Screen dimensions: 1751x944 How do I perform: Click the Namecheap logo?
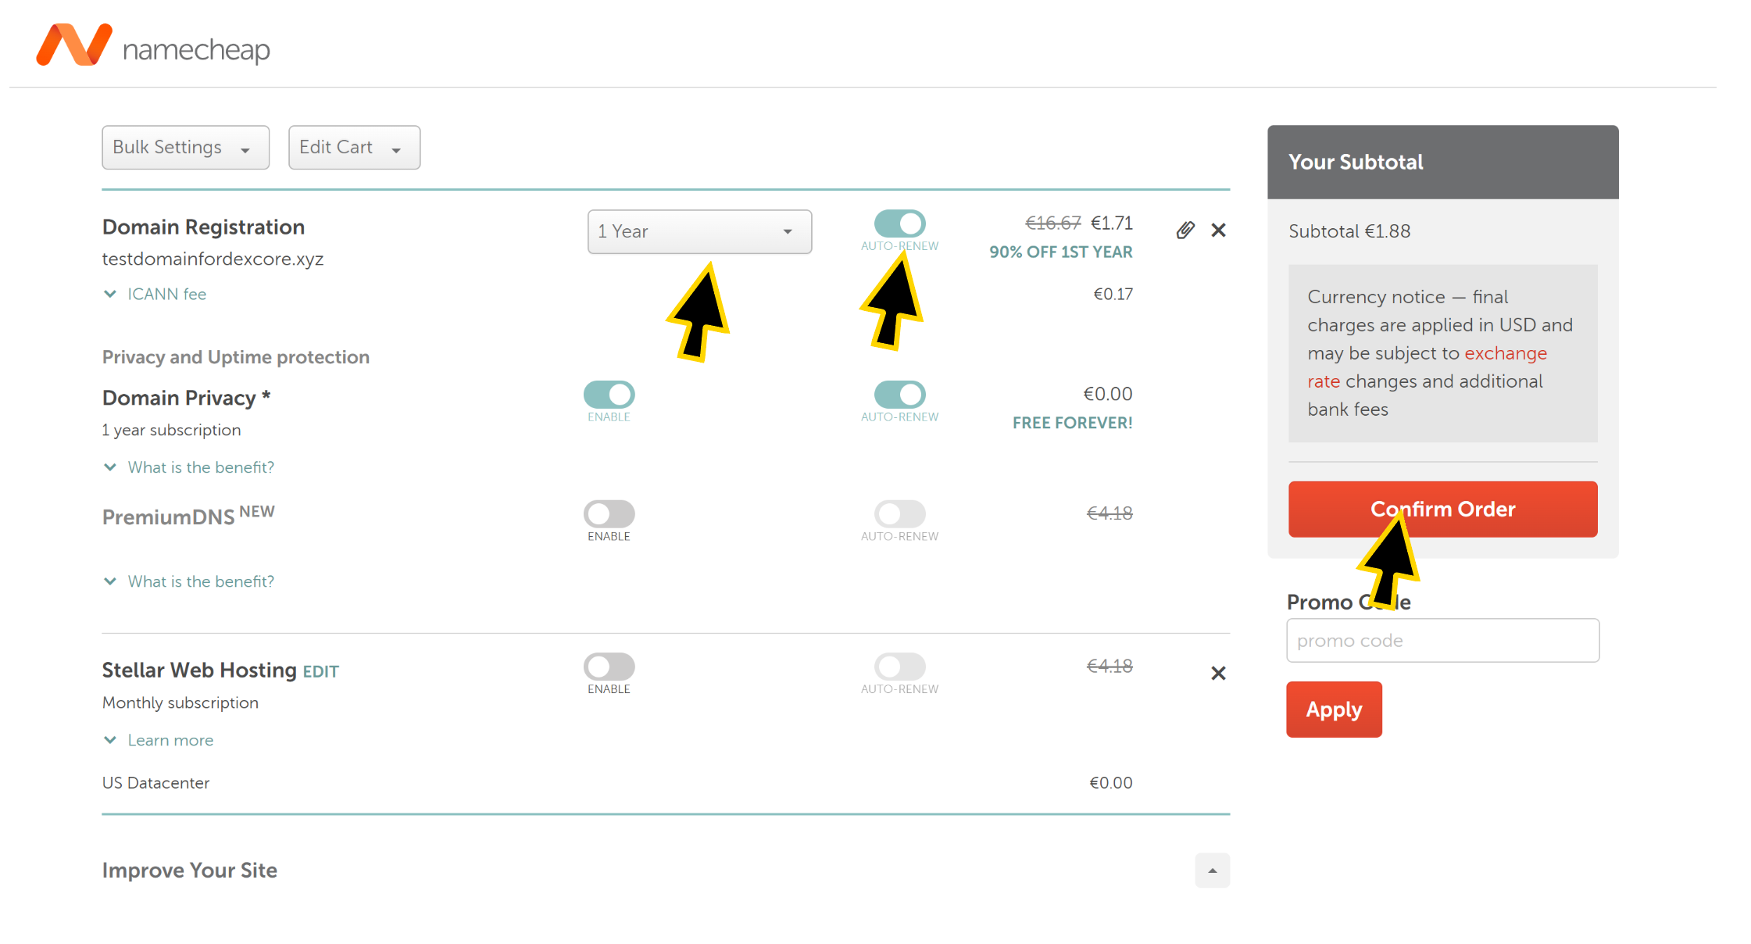point(153,45)
